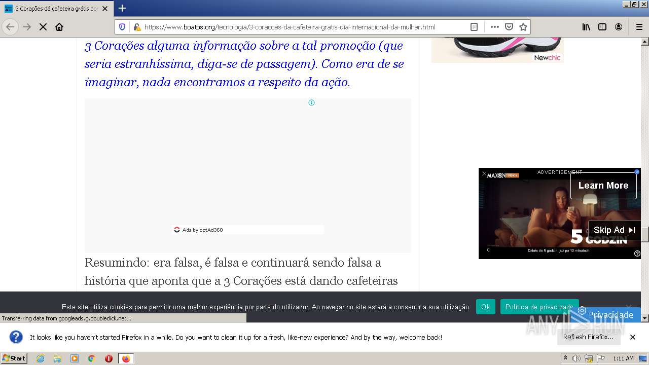Click the vertical scrollbar thumb
Viewport: 649px width, 365px height.
pyautogui.click(x=645, y=235)
